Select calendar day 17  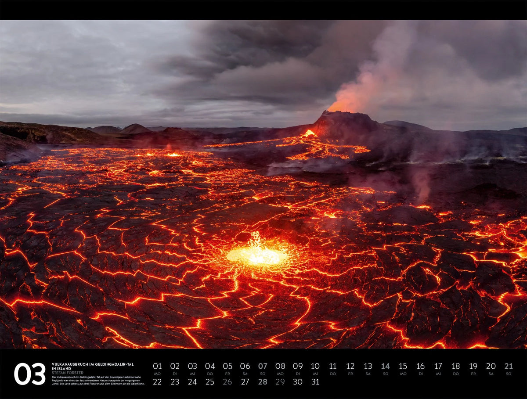(438, 366)
